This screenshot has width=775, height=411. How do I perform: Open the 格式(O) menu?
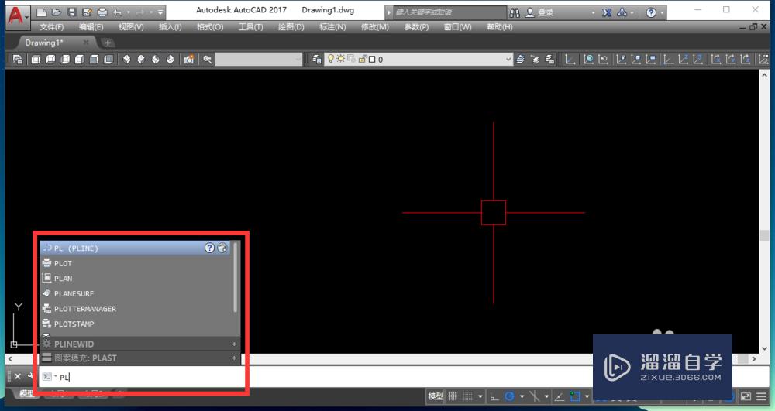pos(210,26)
